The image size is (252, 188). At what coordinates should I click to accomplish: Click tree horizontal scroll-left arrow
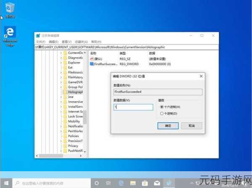(37, 156)
